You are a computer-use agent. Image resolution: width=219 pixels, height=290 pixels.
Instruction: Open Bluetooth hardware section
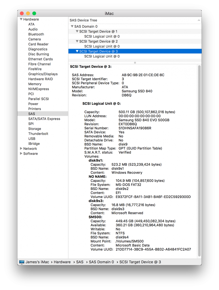coord(36,34)
